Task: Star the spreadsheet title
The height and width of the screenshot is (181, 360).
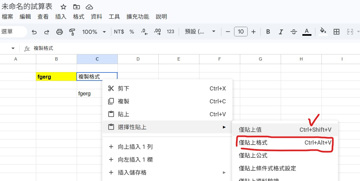Action: tap(63, 7)
